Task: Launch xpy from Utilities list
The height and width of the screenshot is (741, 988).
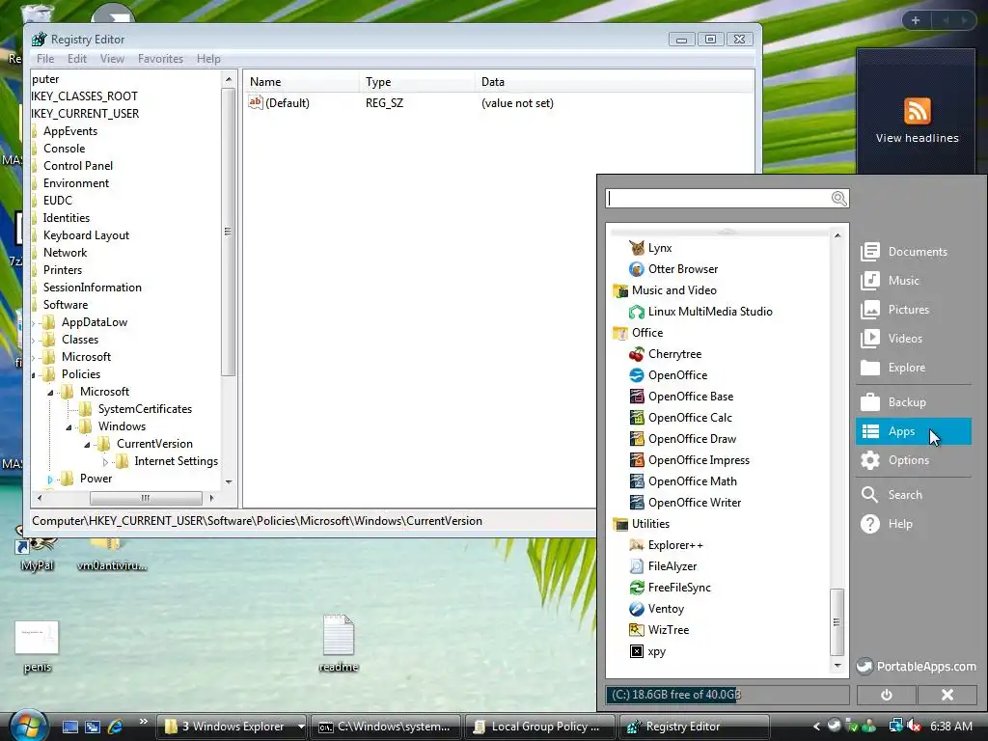Action: point(647,651)
